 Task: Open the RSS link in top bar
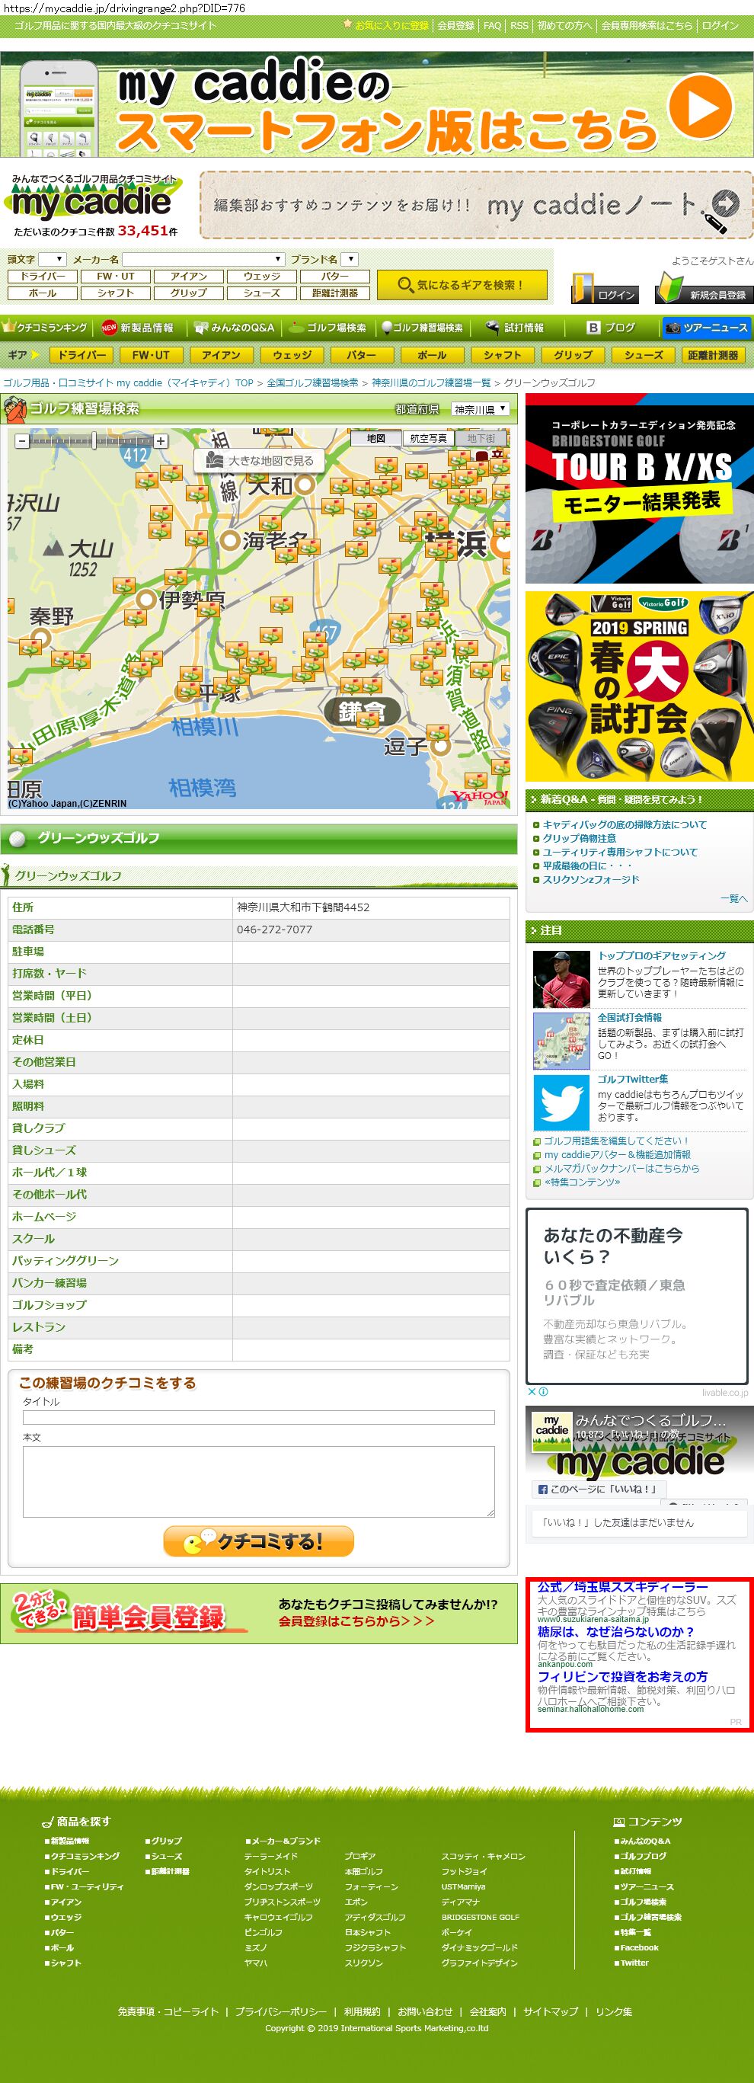coord(519,25)
